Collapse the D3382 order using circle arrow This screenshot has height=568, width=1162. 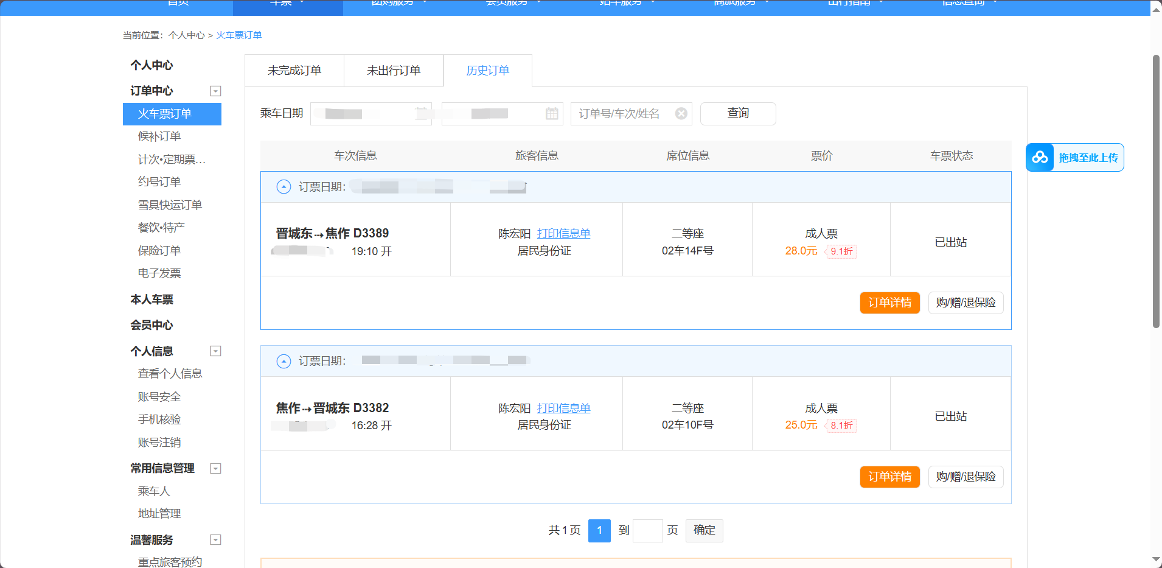pos(284,361)
